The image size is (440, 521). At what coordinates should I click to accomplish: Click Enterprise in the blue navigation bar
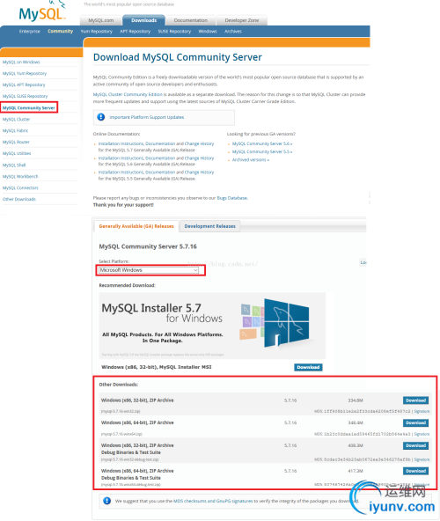point(30,31)
